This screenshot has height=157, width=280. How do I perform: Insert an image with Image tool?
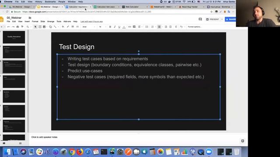44,27
